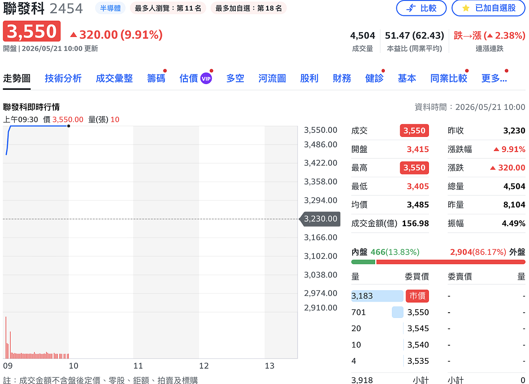Viewport: 529px width, 384px height.
Task: Click the 最低 3,405 value
Action: (x=417, y=186)
